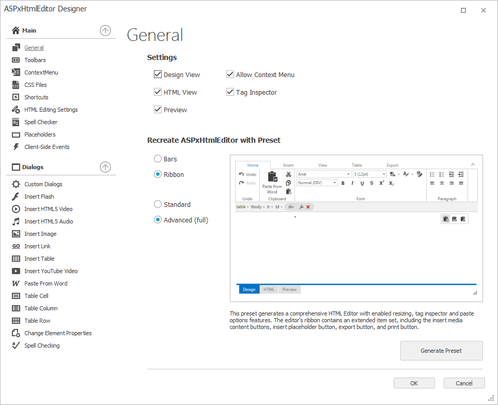The image size is (498, 405).
Task: Click the Toolbars sidebar icon
Action: (x=16, y=60)
